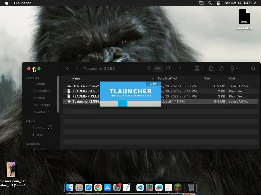Click the README-EN.txt document icon
The height and width of the screenshot is (195, 261).
click(69, 91)
